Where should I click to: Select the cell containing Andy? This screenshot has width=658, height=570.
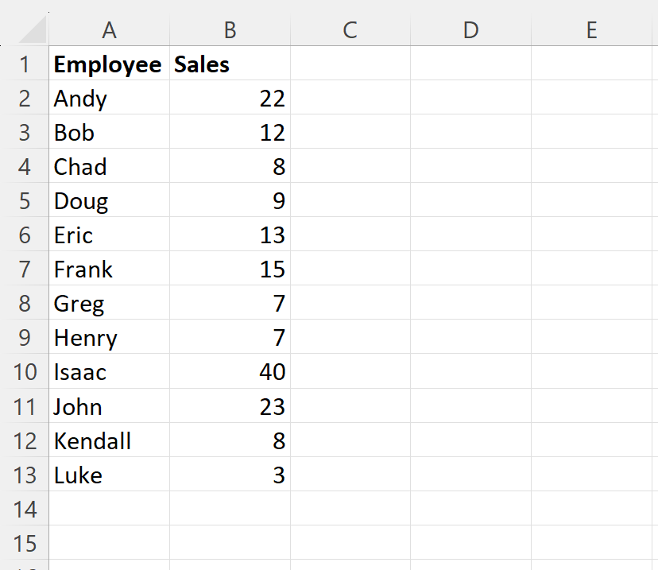coord(109,97)
